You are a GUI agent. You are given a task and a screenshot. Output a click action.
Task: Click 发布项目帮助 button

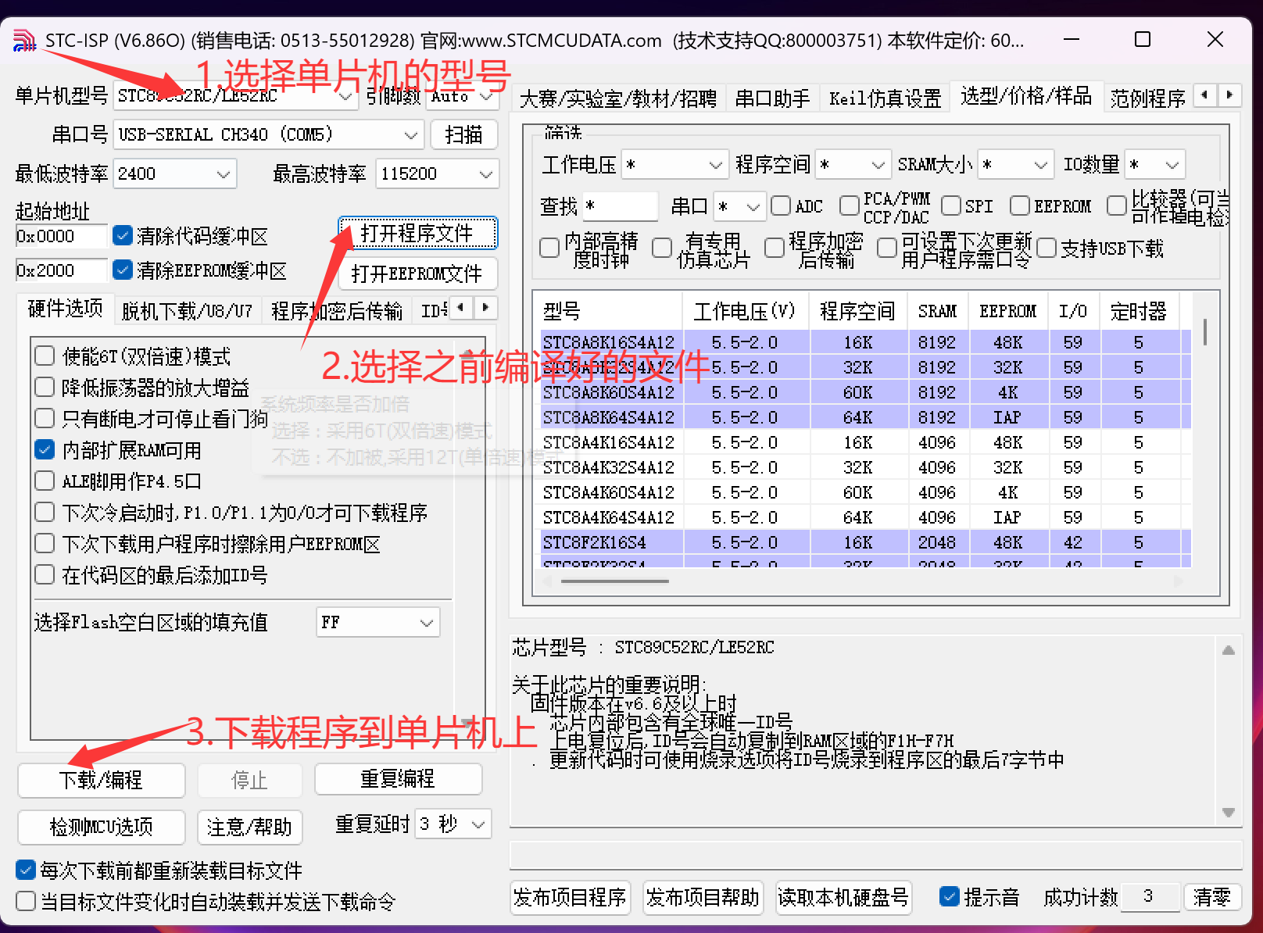(703, 897)
